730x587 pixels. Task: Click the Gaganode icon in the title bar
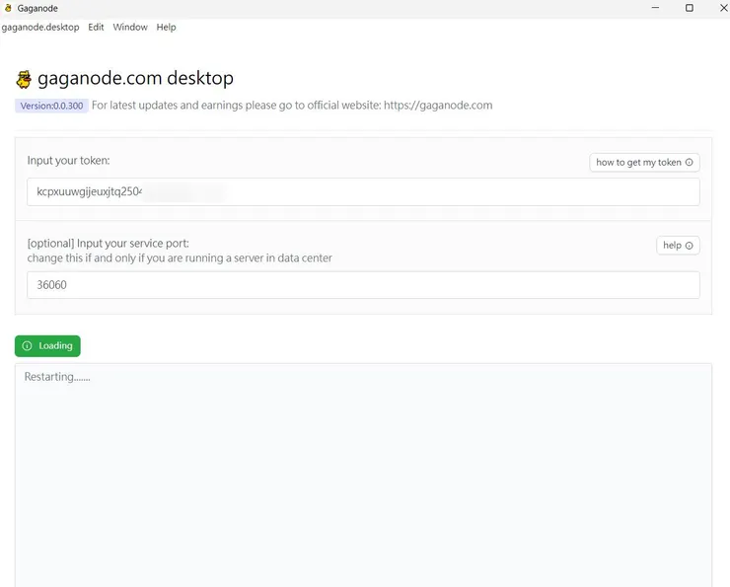click(x=8, y=8)
